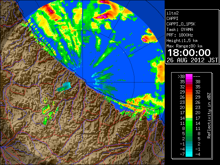The width and height of the screenshot is (220, 165).
Task: Click the 'CAPPI_0_1P5K' product text
Action: (x=181, y=24)
